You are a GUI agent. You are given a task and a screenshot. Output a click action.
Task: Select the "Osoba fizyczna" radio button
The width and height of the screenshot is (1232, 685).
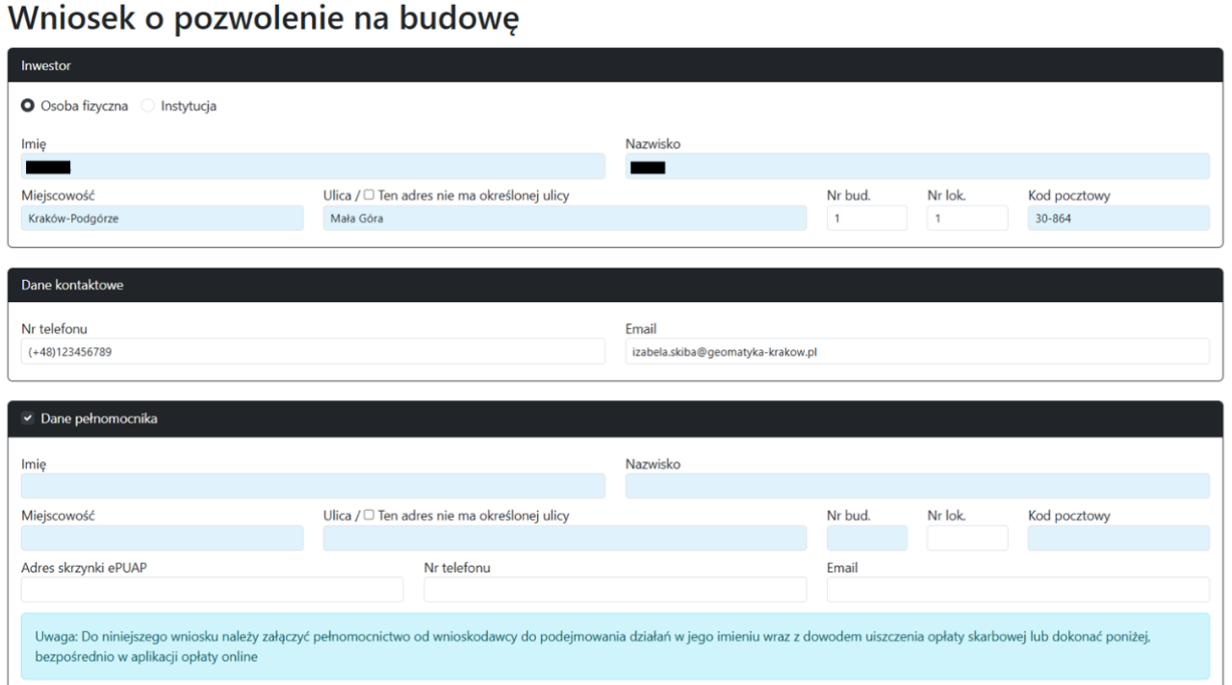pos(27,106)
